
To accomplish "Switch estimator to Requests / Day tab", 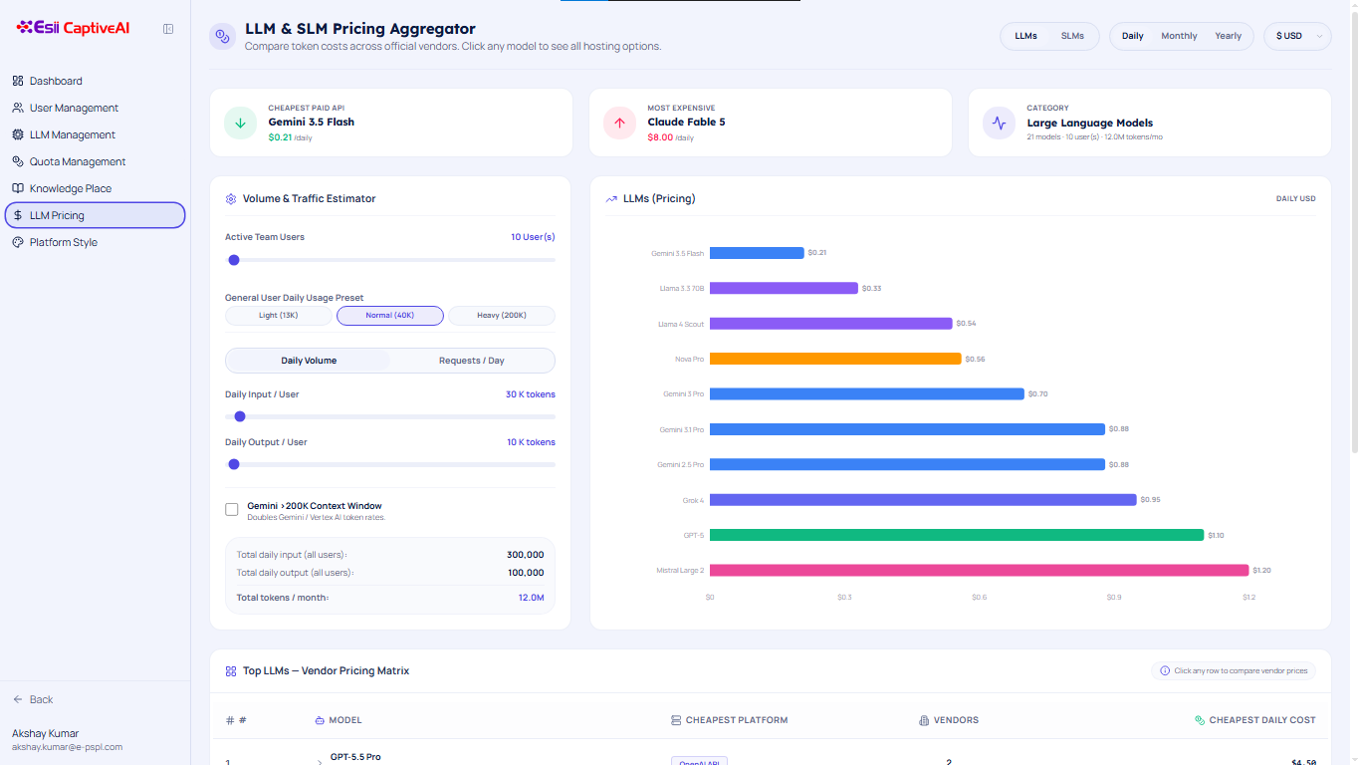I will click(x=472, y=361).
